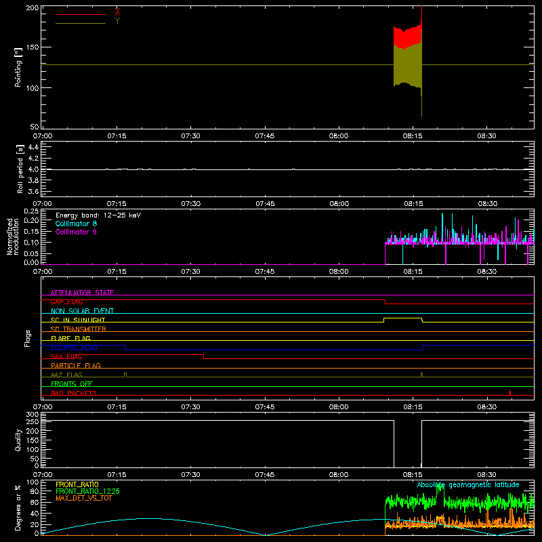Image resolution: width=542 pixels, height=542 pixels.
Task: Click the 0.25 value on modulation axis
Action: (x=31, y=211)
